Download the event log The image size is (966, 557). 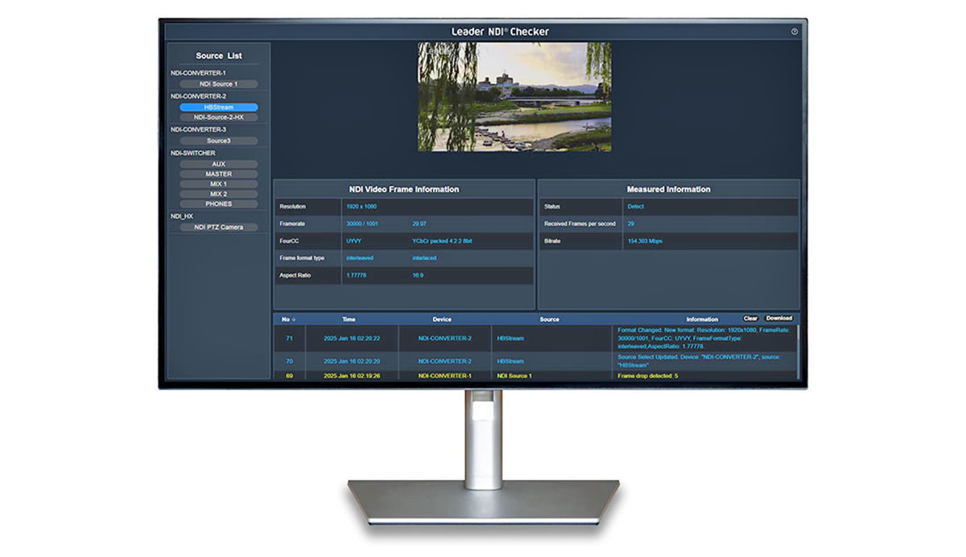pyautogui.click(x=778, y=319)
